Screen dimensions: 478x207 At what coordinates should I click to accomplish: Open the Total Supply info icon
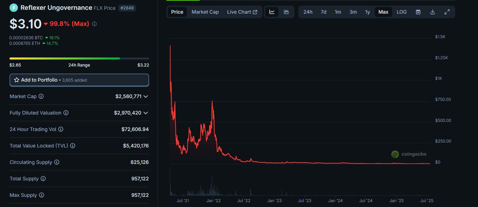(43, 179)
